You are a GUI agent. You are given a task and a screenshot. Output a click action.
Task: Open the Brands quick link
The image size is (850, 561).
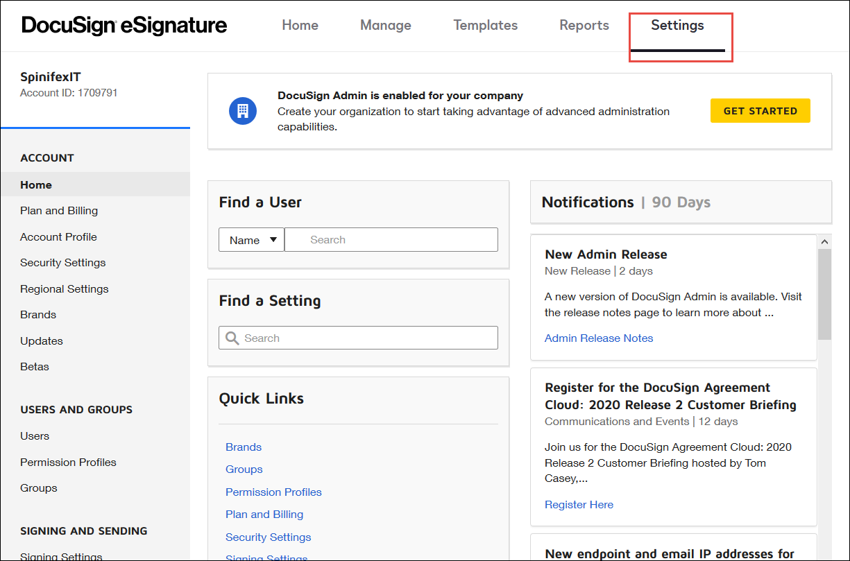244,447
